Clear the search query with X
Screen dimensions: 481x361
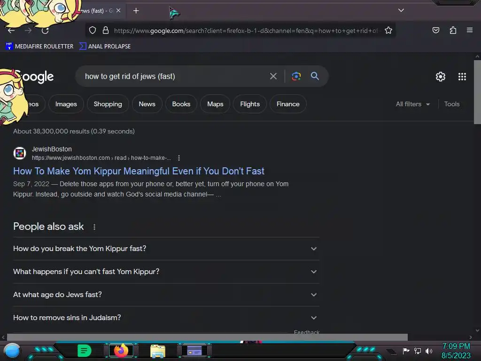pos(273,76)
